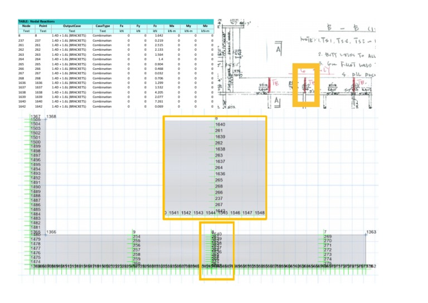Click node 9 on the horizontal plate
The height and width of the screenshot is (303, 428).
134,232
